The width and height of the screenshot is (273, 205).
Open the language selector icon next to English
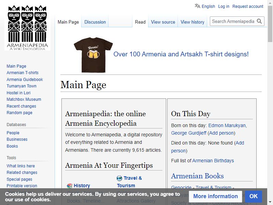pyautogui.click(x=198, y=6)
